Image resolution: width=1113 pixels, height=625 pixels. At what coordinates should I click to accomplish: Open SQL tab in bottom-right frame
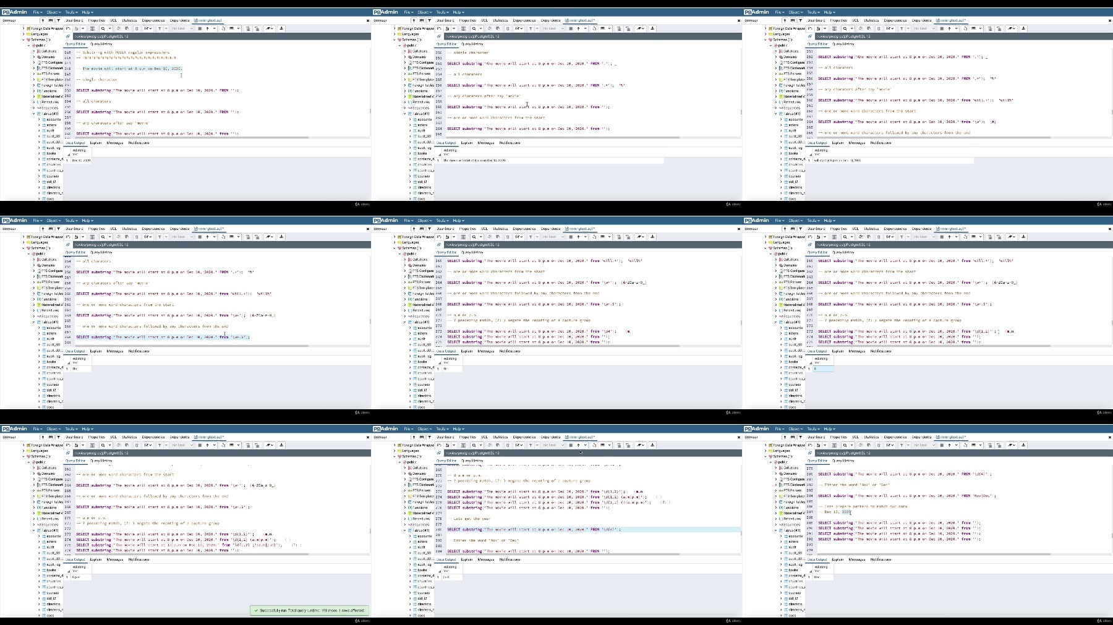tap(855, 437)
